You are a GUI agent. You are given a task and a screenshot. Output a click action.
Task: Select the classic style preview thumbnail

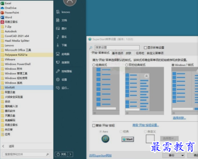106,91
